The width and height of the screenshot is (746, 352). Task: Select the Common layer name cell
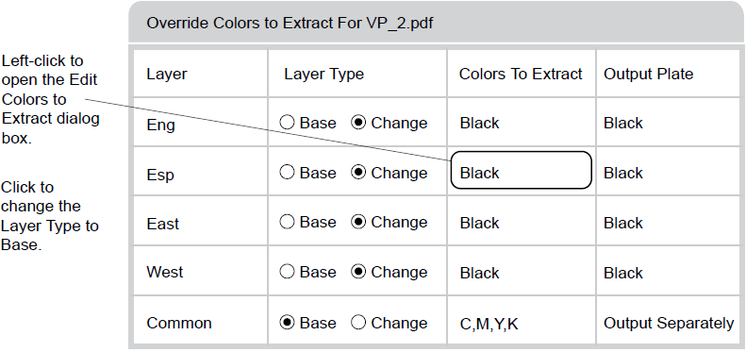[200, 320]
